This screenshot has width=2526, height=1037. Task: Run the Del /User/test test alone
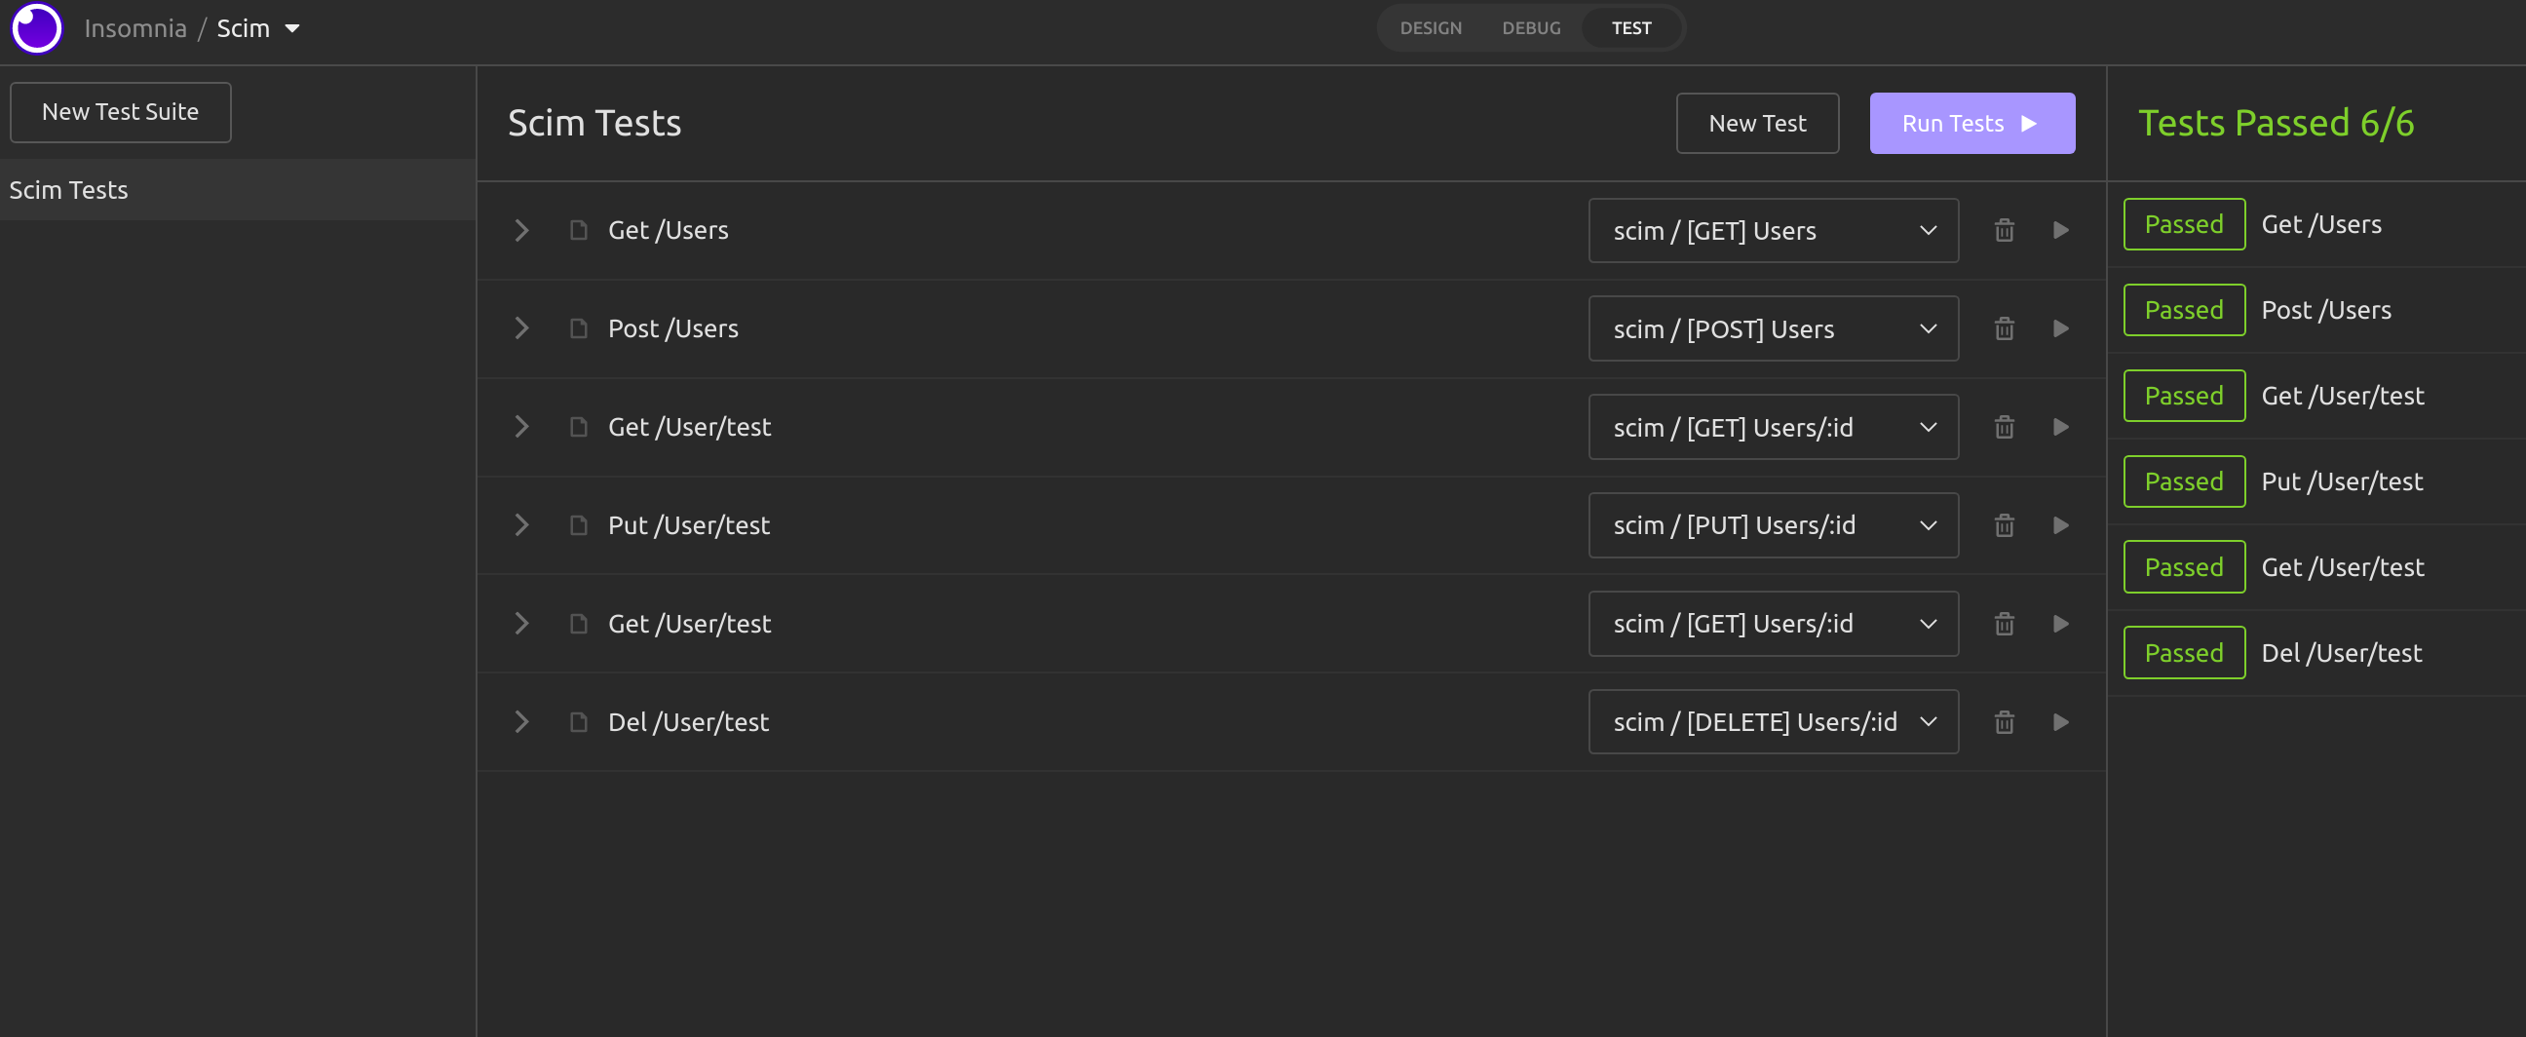point(2060,722)
